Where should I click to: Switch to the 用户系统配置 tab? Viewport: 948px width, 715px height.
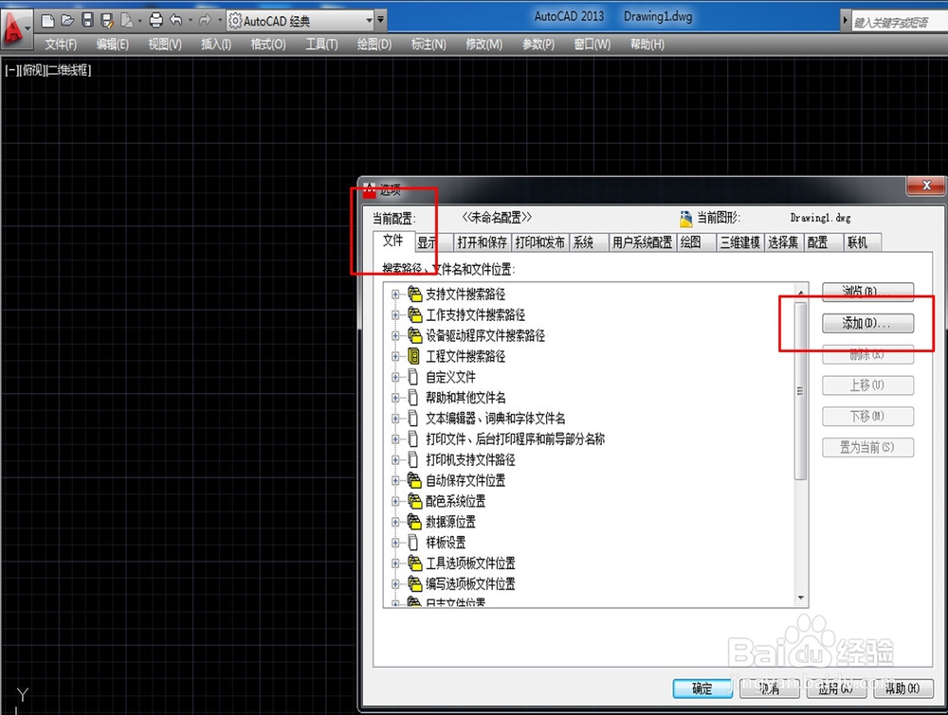(x=642, y=242)
